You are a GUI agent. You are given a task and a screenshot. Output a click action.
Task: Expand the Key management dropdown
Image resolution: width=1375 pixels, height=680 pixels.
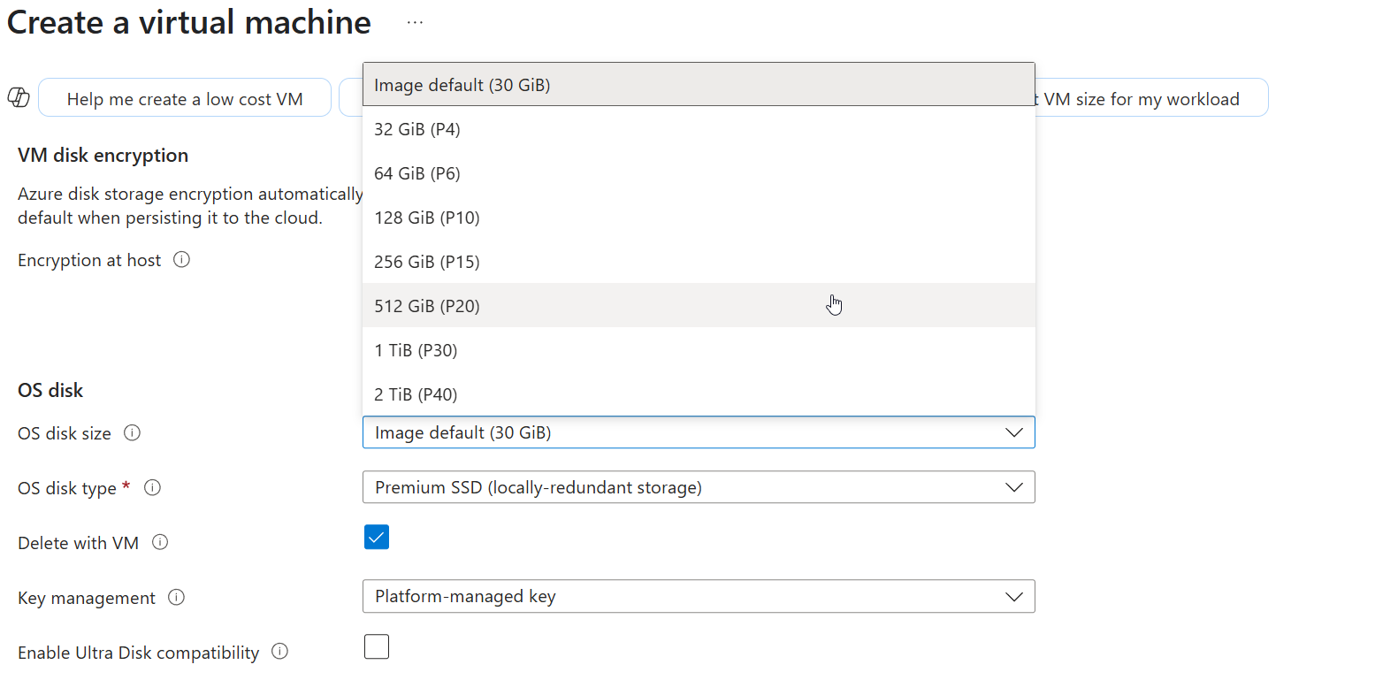(x=698, y=597)
